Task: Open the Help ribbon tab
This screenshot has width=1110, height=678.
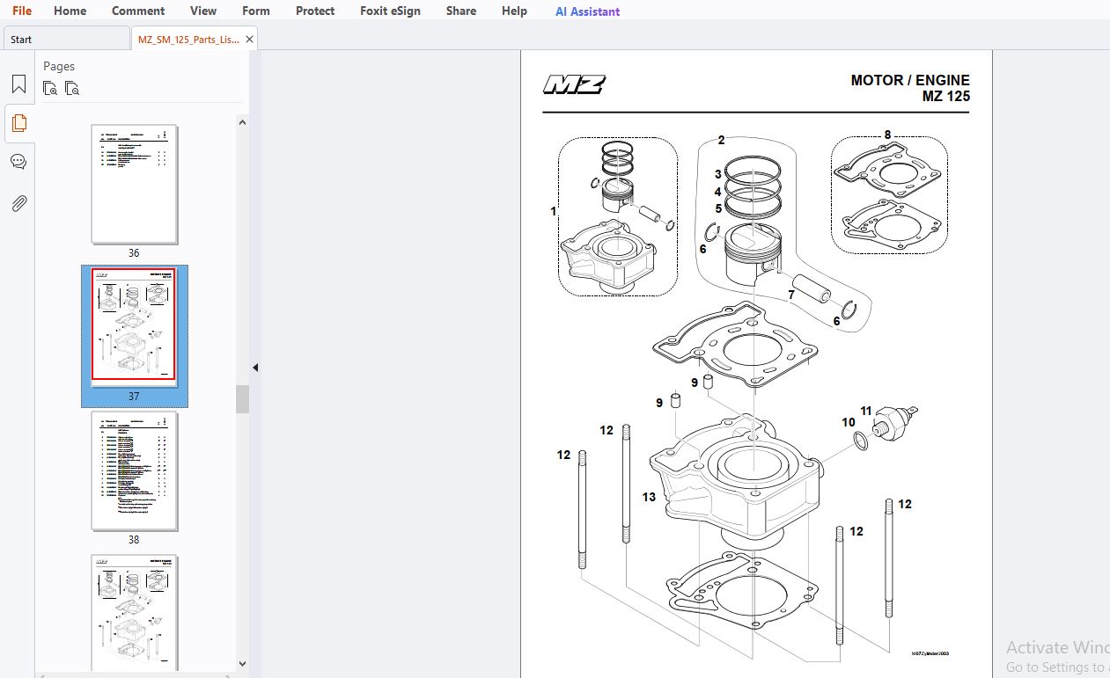Action: pos(514,11)
